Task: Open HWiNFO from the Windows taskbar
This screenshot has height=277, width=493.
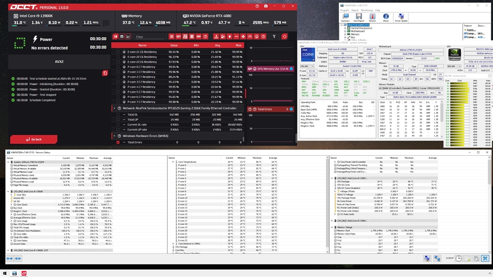Action: click(x=14, y=273)
